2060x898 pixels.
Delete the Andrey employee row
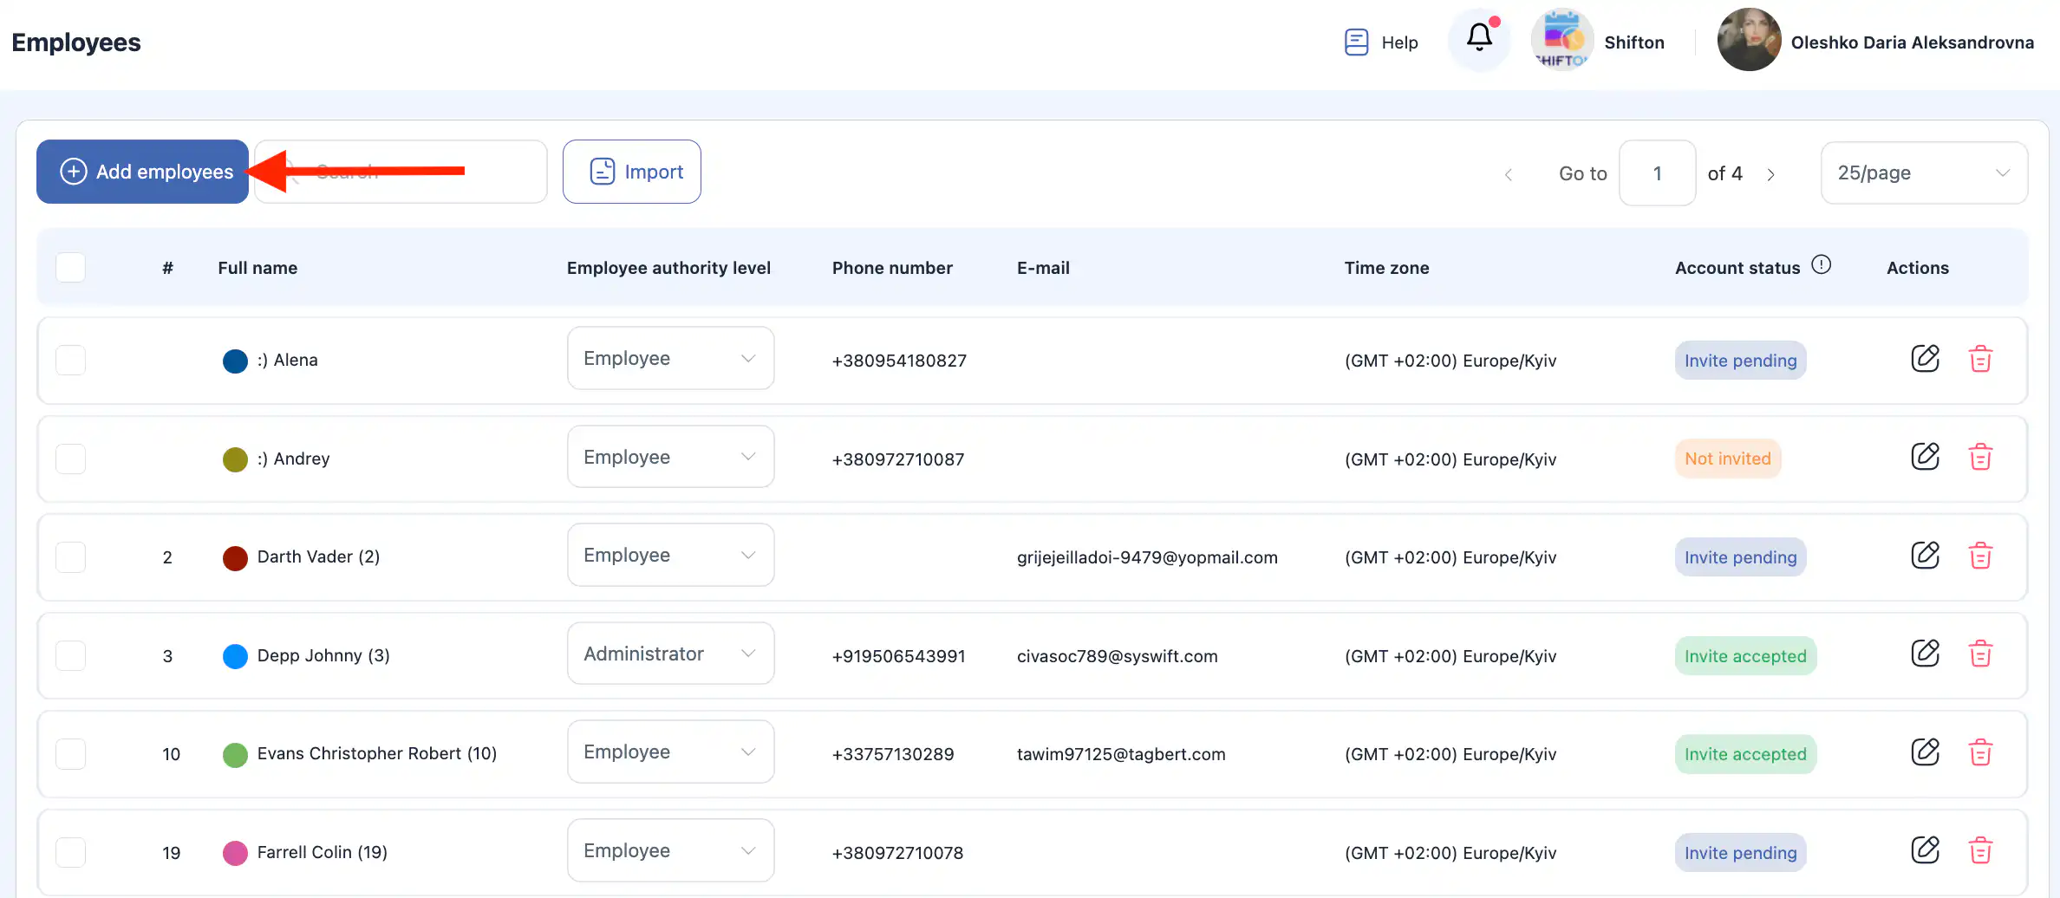(1980, 458)
